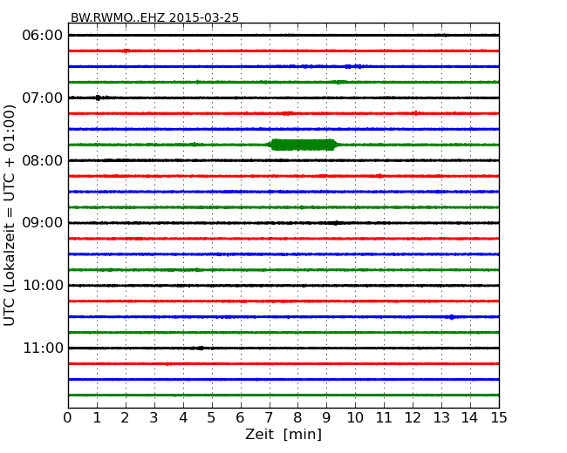Click the black spike on the 11:00 trace
Screen dimensions: 567x453
pyautogui.click(x=200, y=348)
